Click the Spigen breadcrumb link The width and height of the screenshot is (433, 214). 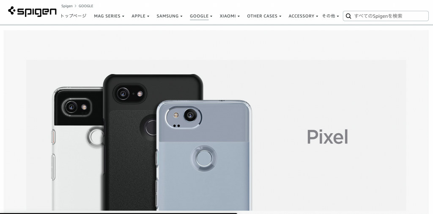point(67,6)
